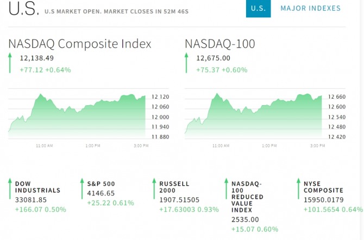Click the NASDAQ Composite intraday chart
This screenshot has height=240, width=364.
(x=77, y=114)
